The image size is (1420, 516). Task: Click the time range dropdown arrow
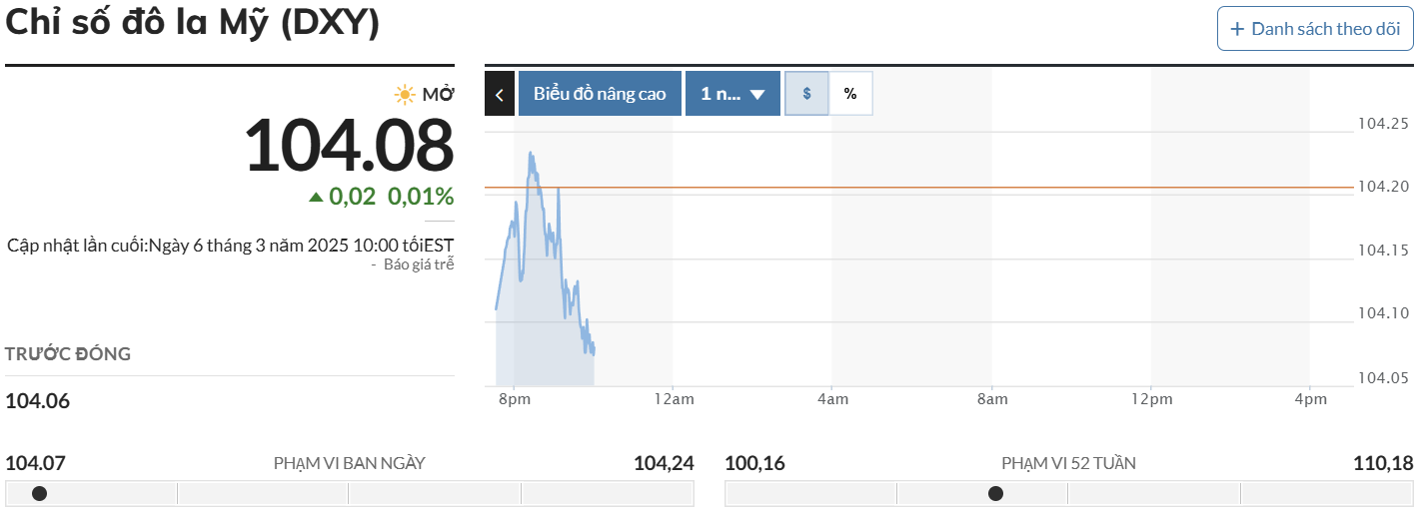click(757, 95)
